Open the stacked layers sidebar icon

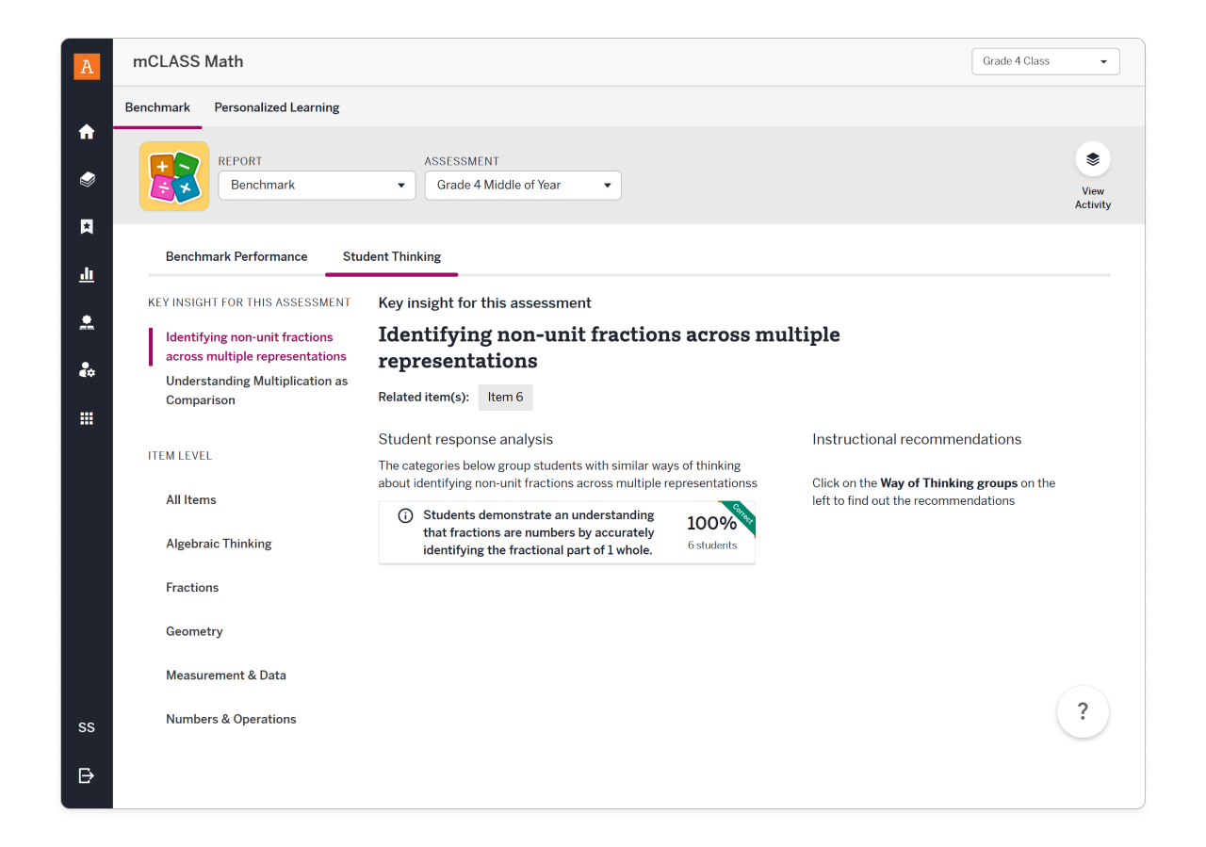coord(87,179)
